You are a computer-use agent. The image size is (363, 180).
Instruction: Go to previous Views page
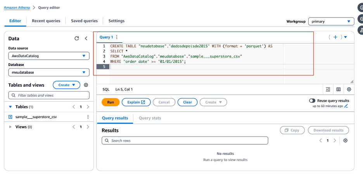[x=74, y=127]
